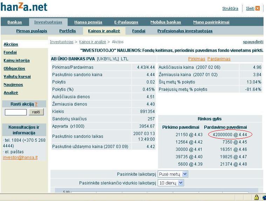Open Mobilus bankas tab

pos(165,22)
